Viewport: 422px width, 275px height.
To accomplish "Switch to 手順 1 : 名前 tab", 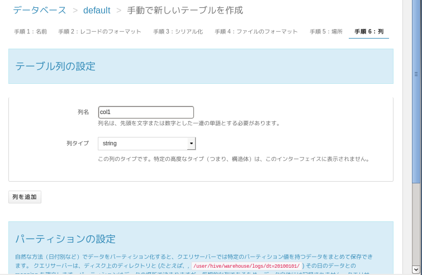I will pos(30,32).
